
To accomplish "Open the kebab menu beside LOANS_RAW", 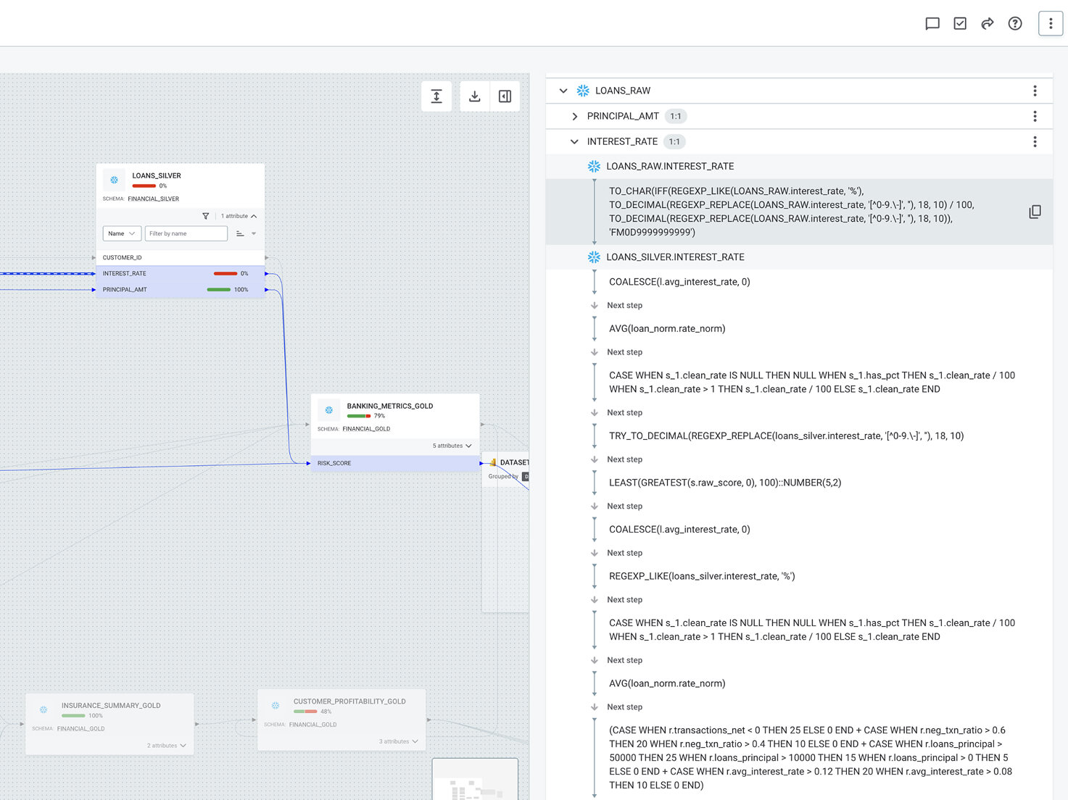I will click(1035, 91).
